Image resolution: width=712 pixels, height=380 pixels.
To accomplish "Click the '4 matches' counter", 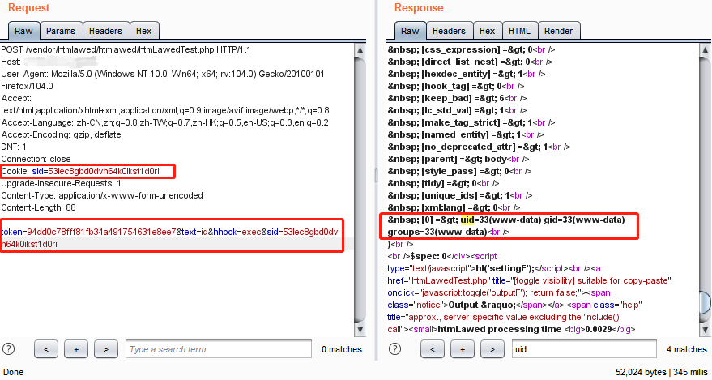I will point(687,349).
